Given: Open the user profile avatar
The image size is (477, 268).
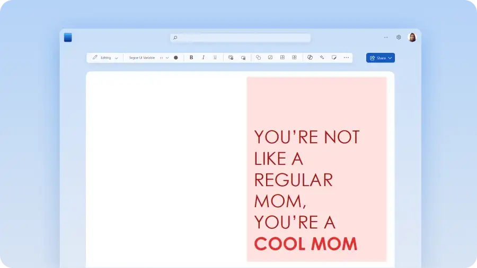Looking at the screenshot, I should click(412, 38).
